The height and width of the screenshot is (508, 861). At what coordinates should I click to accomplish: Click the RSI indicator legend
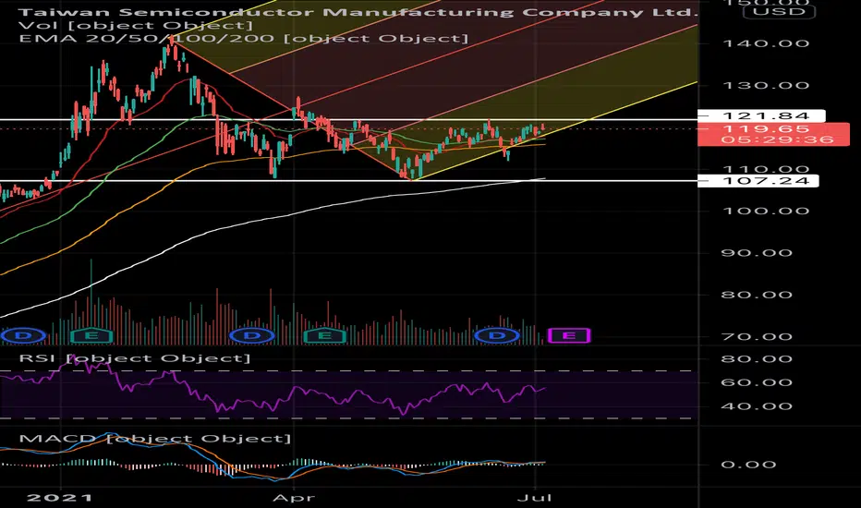pos(135,358)
